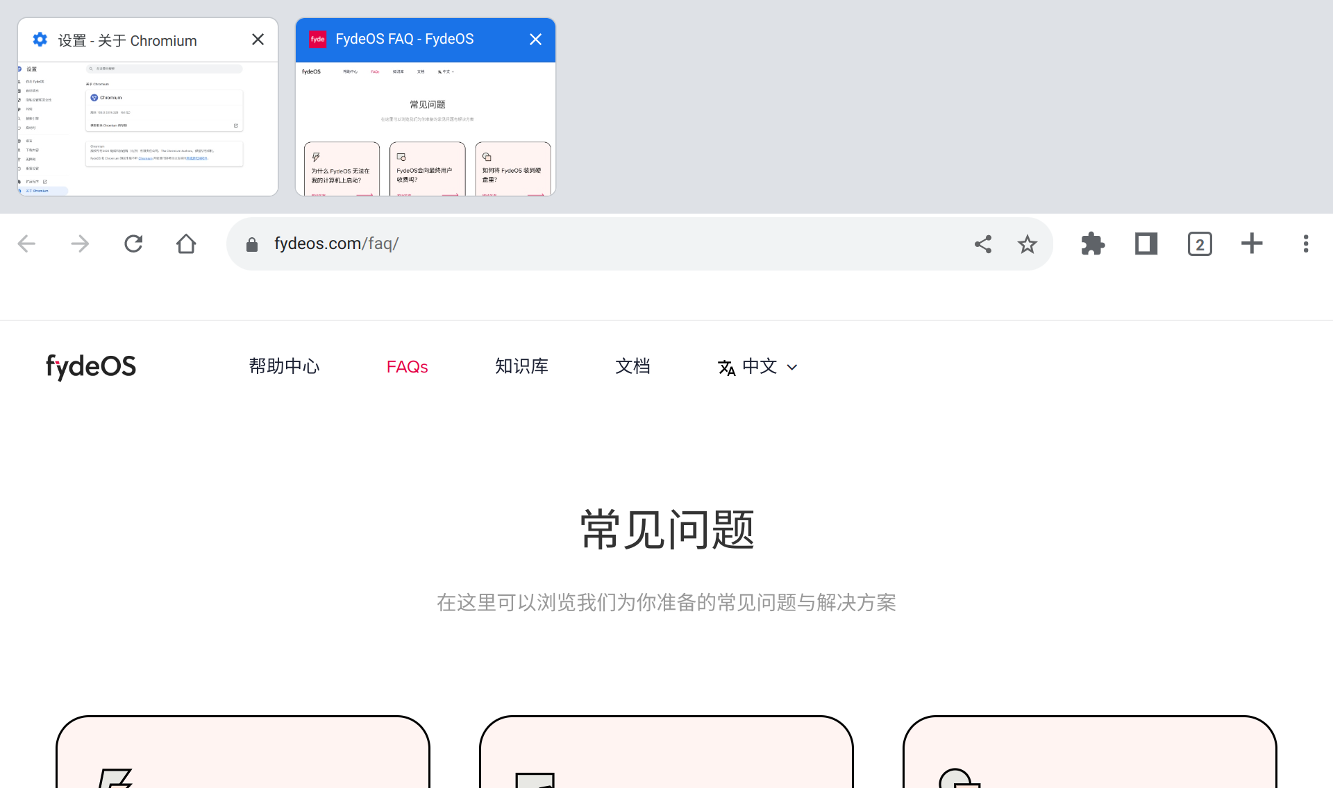Screen dimensions: 1333x788
Task: Select the FydeOS FAQ tab title
Action: pos(405,39)
